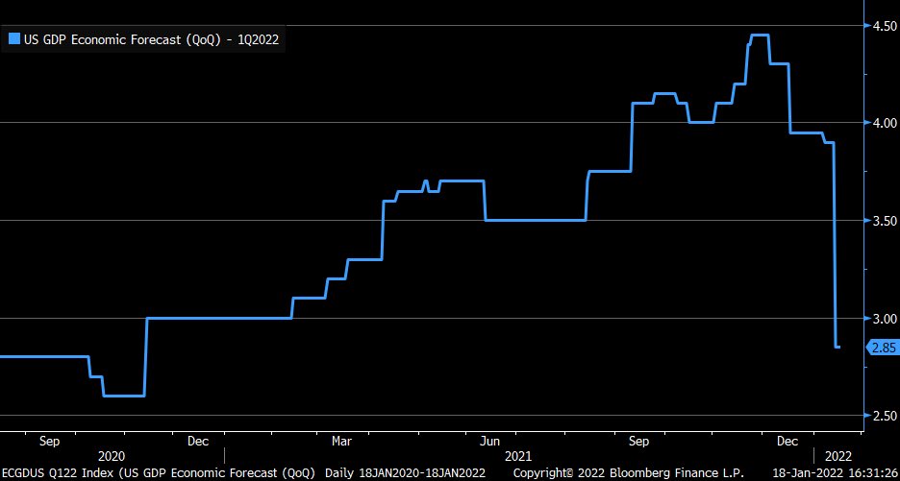Viewport: 900px width, 481px height.
Task: Click the 3.50 y-axis label
Action: [883, 221]
